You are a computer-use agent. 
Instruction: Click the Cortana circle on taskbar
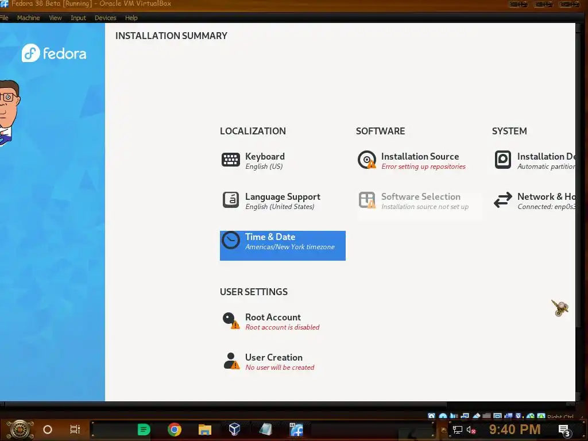48,430
